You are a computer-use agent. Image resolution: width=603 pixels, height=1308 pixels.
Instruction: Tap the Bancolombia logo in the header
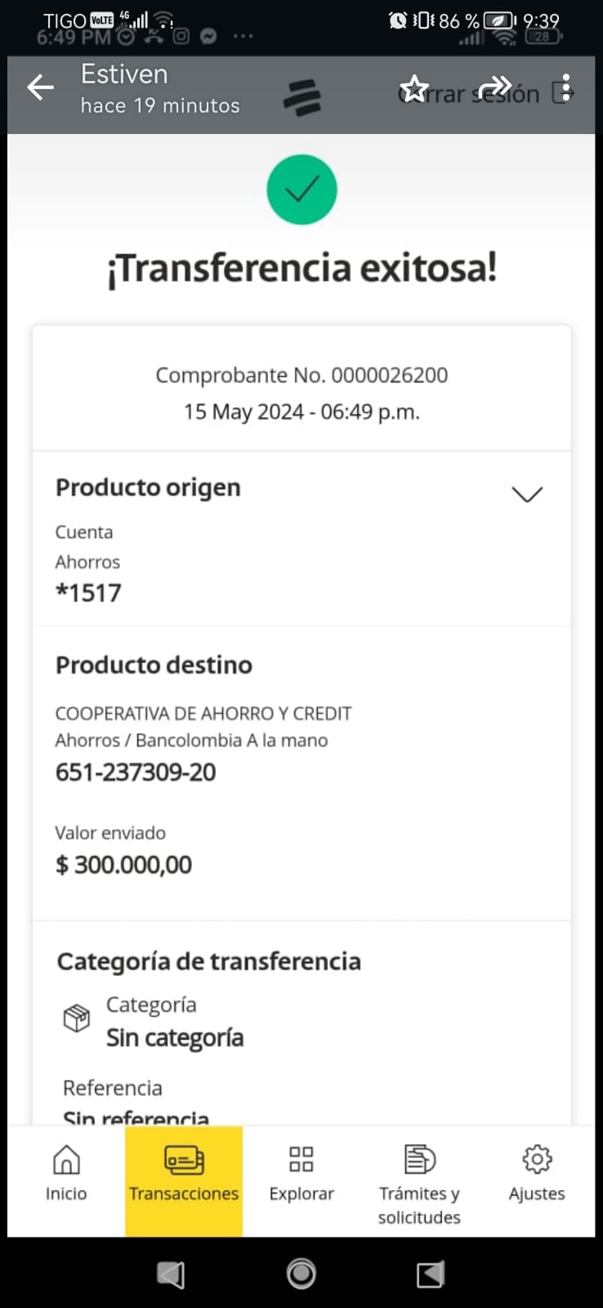point(302,98)
